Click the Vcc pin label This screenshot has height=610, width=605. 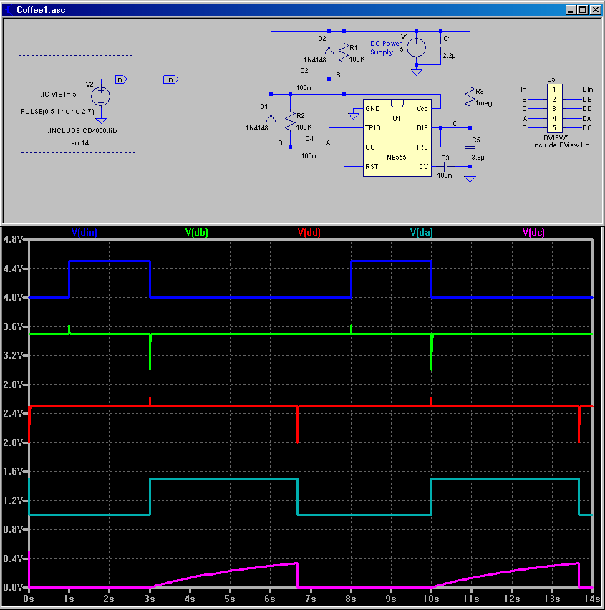point(422,109)
